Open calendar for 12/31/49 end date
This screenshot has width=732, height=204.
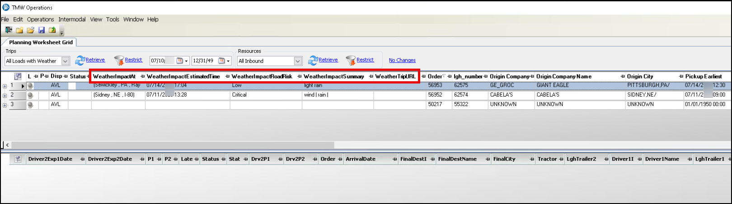tap(222, 60)
